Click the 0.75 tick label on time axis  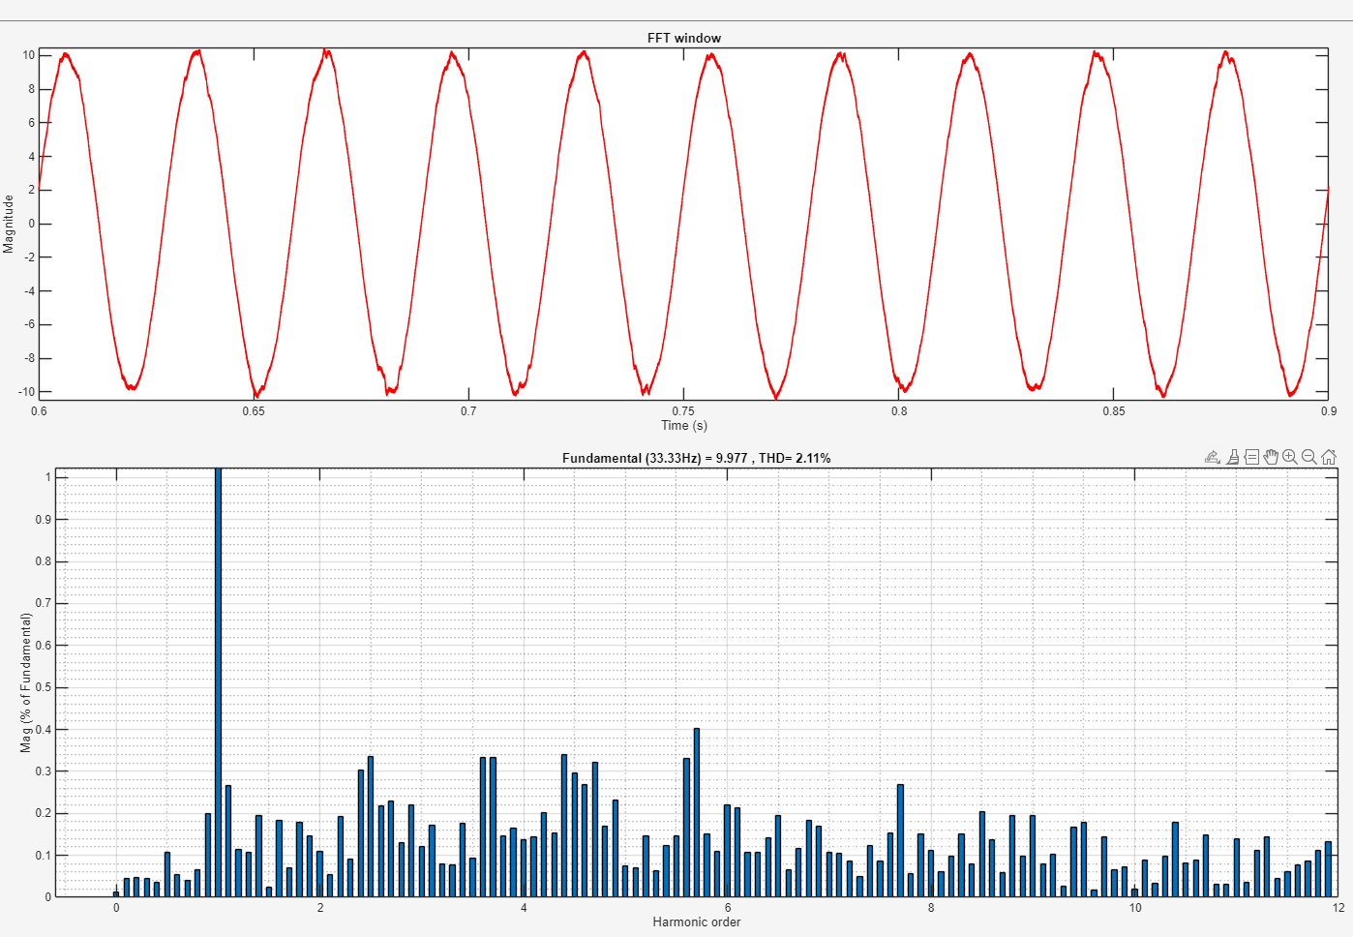(x=683, y=411)
